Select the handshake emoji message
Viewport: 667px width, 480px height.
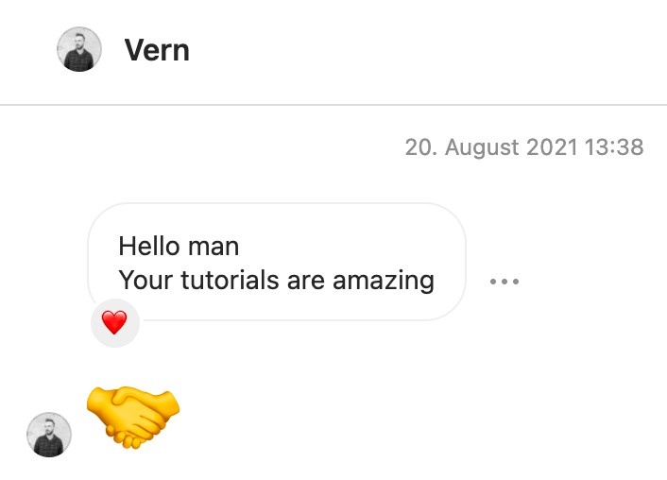[x=133, y=417]
